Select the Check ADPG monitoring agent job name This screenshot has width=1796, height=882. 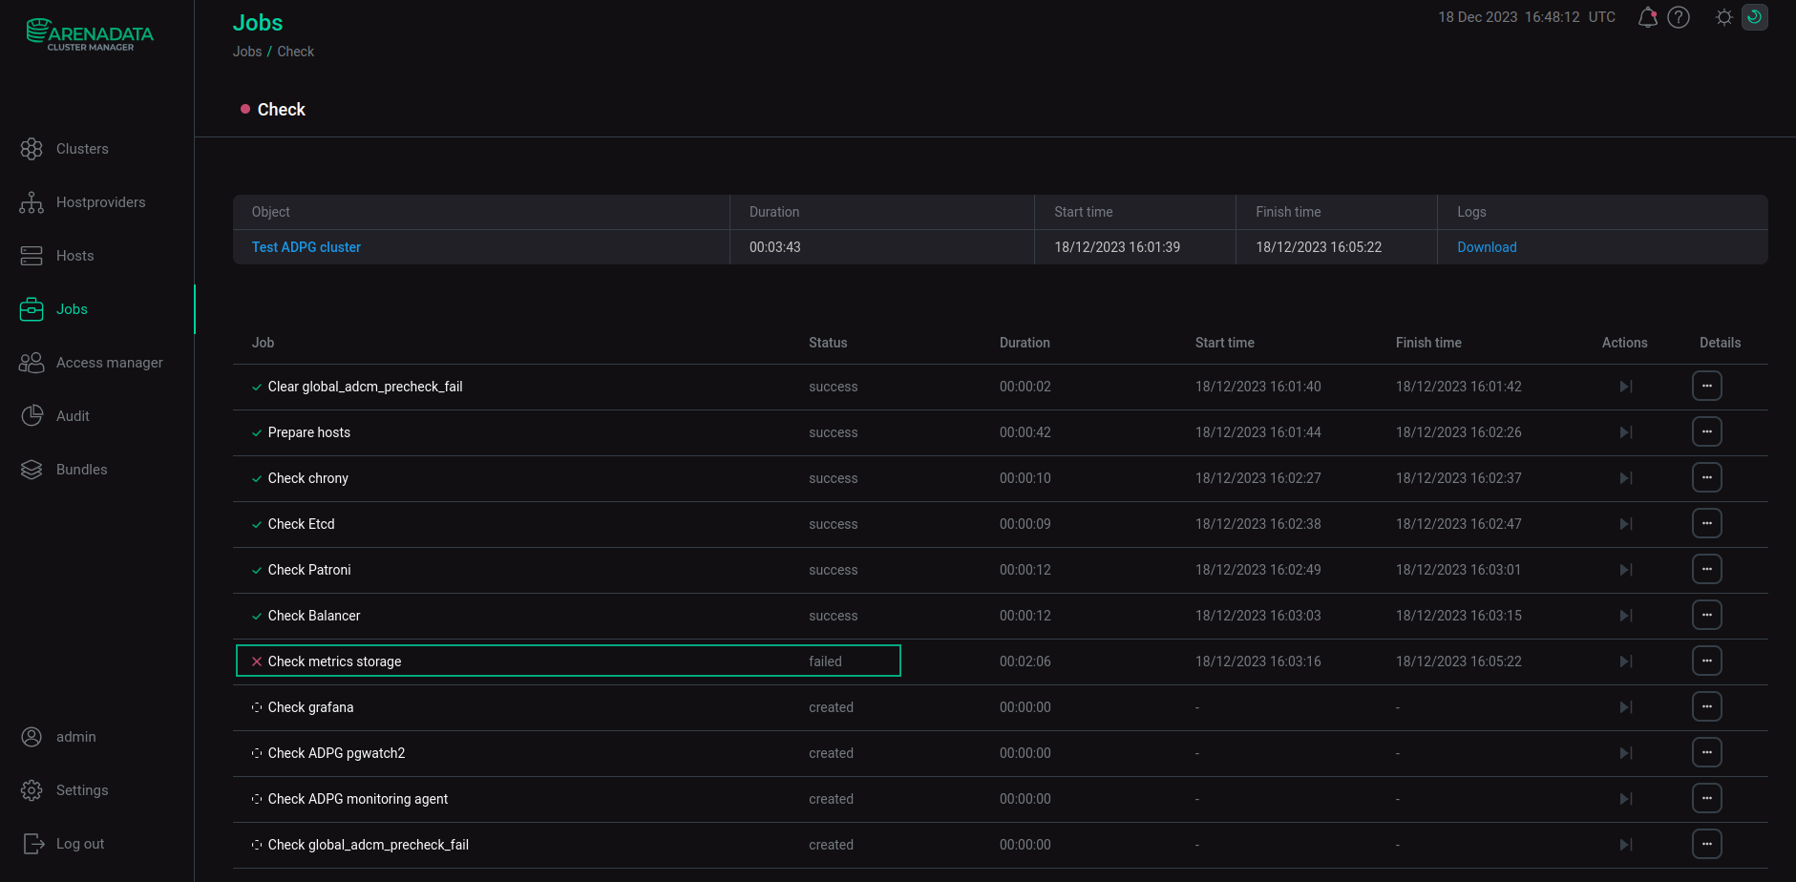[x=358, y=799]
